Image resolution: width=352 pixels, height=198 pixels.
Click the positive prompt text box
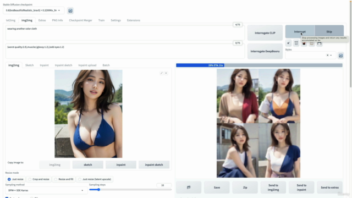[125, 33]
